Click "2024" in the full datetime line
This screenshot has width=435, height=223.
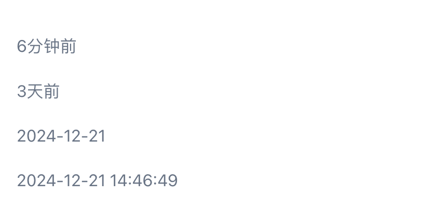[x=36, y=180]
